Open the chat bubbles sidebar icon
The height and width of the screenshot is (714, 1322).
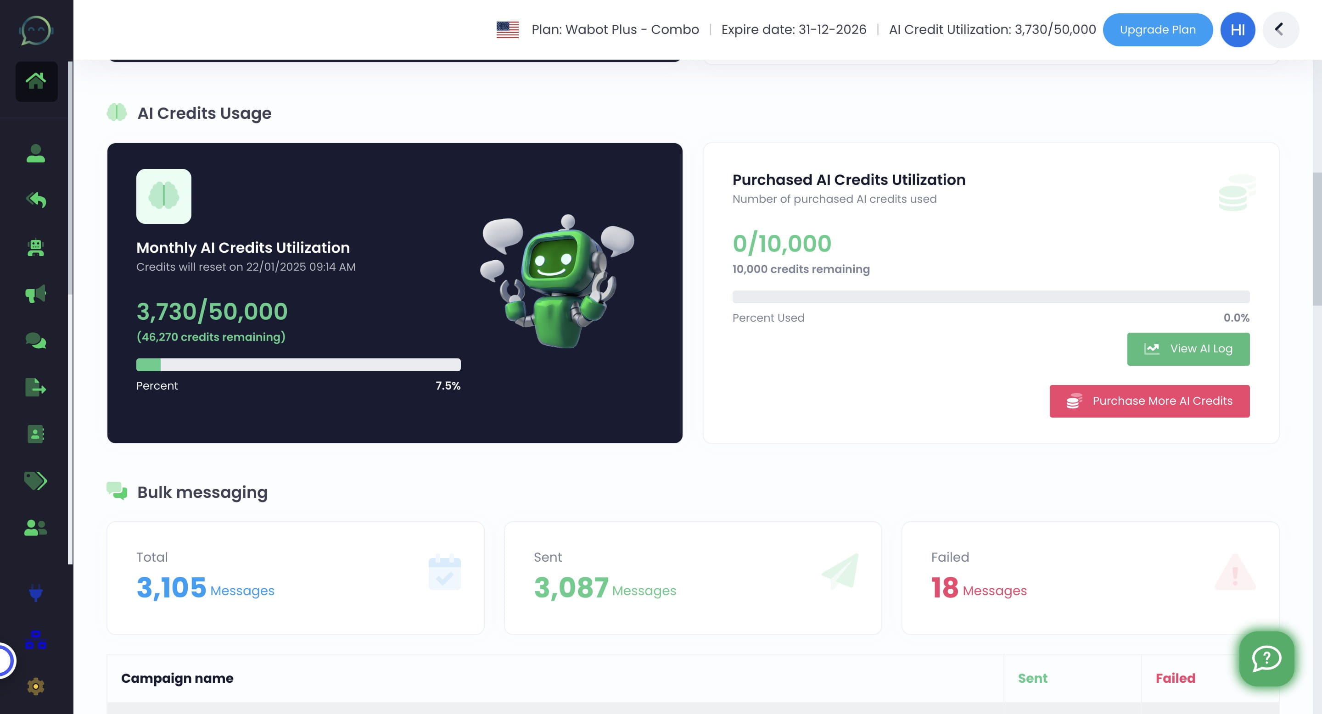pyautogui.click(x=35, y=340)
